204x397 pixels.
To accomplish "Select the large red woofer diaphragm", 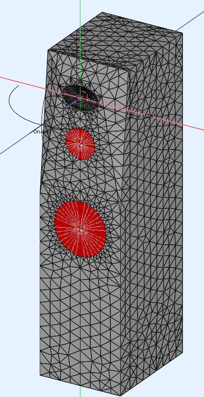I will click(80, 229).
